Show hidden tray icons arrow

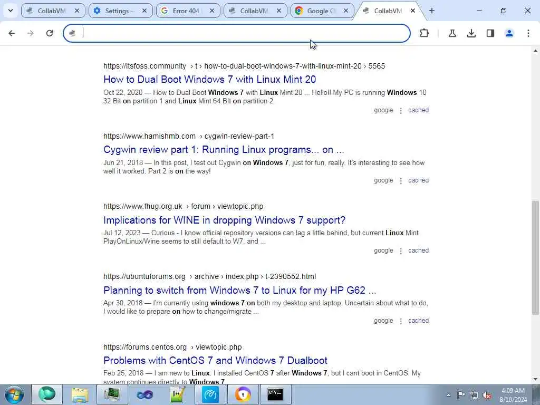448,396
